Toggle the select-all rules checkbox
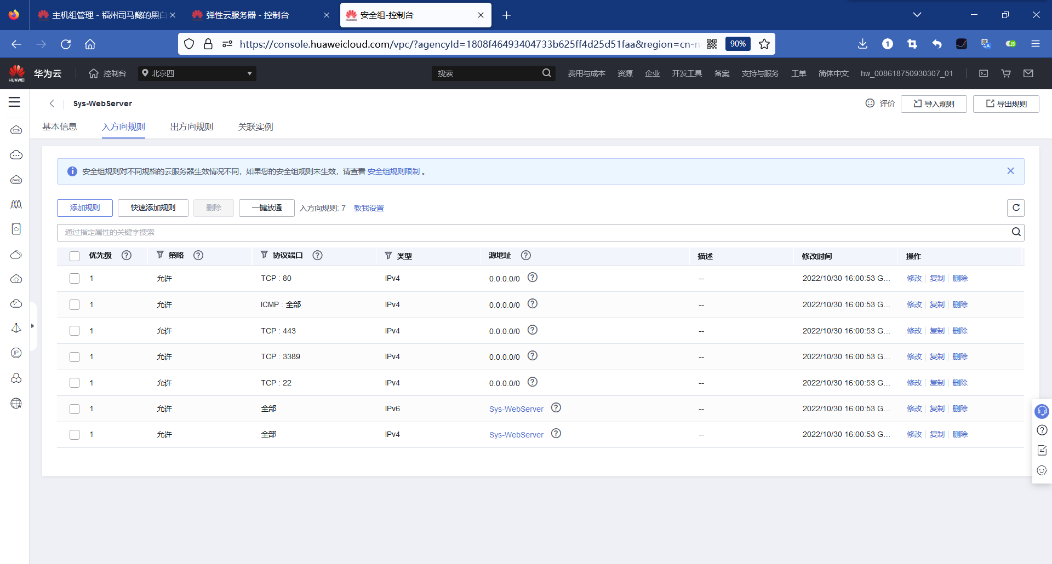 pyautogui.click(x=75, y=256)
